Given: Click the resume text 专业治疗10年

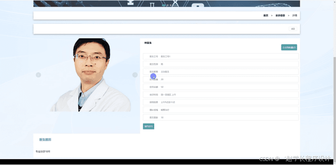Looking at the screenshot, I should pos(43,152).
